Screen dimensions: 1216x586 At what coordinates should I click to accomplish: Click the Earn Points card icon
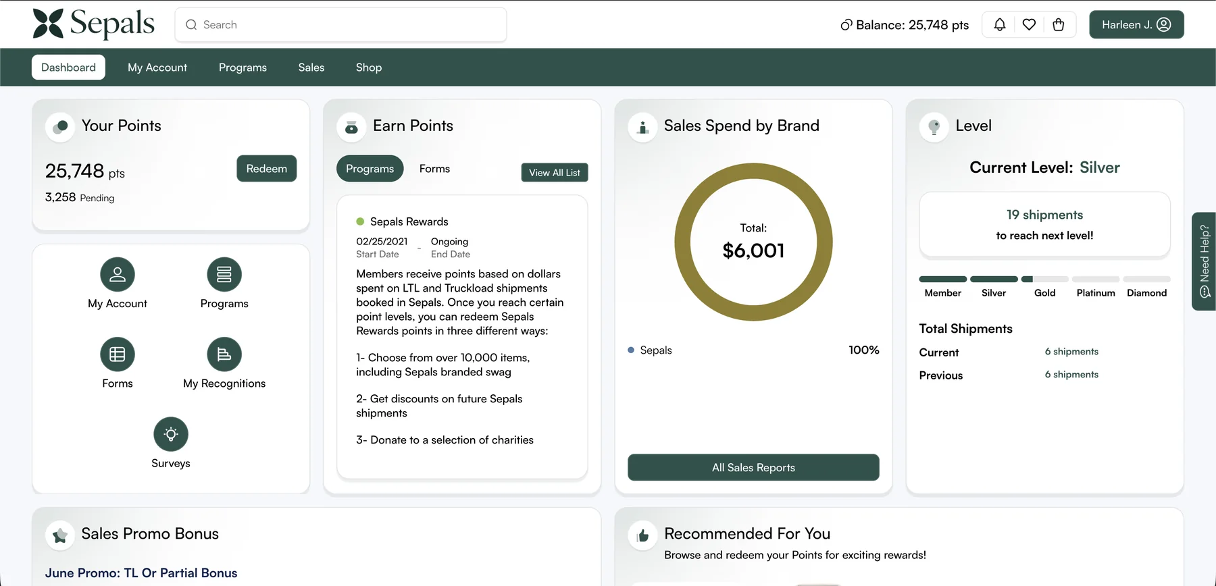[351, 126]
